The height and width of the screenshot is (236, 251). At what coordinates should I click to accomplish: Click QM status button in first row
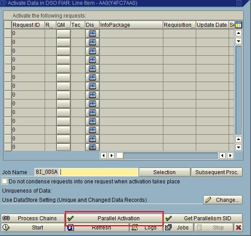[64, 33]
